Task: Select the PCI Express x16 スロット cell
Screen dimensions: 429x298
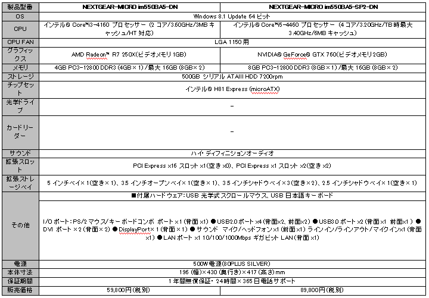Action: coord(232,167)
